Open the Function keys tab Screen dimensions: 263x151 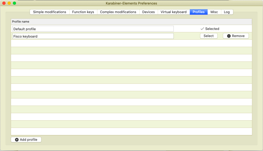[x=83, y=12]
